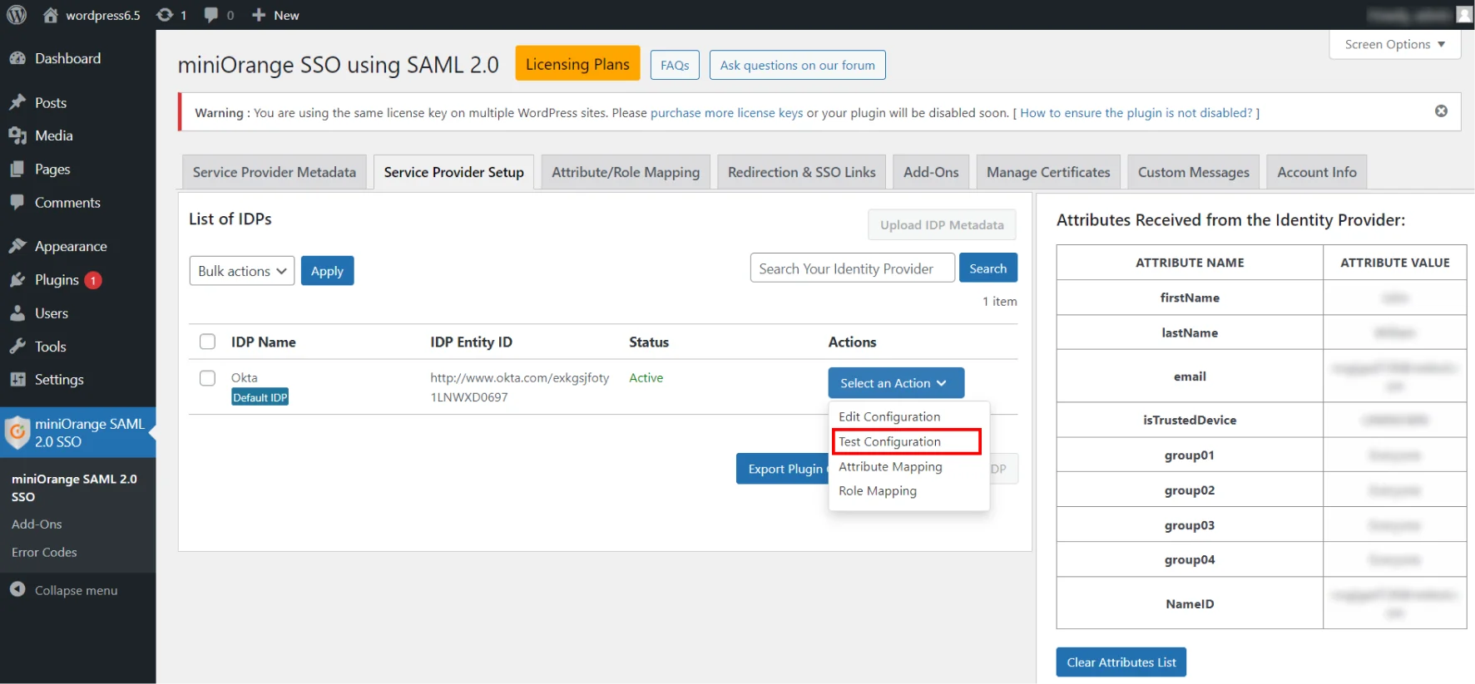
Task: Switch to Service Provider Setup tab
Action: pyautogui.click(x=454, y=172)
